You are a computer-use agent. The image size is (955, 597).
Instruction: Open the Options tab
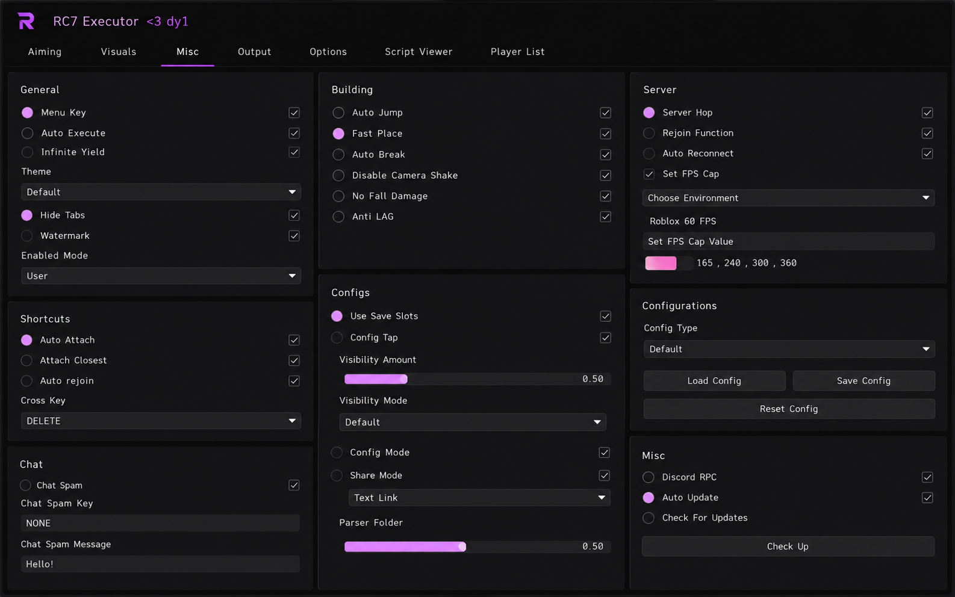tap(328, 52)
